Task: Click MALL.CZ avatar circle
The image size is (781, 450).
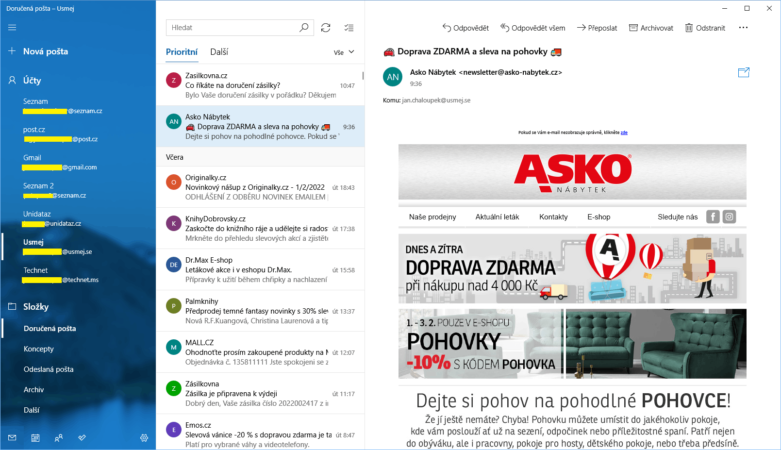Action: (x=174, y=348)
